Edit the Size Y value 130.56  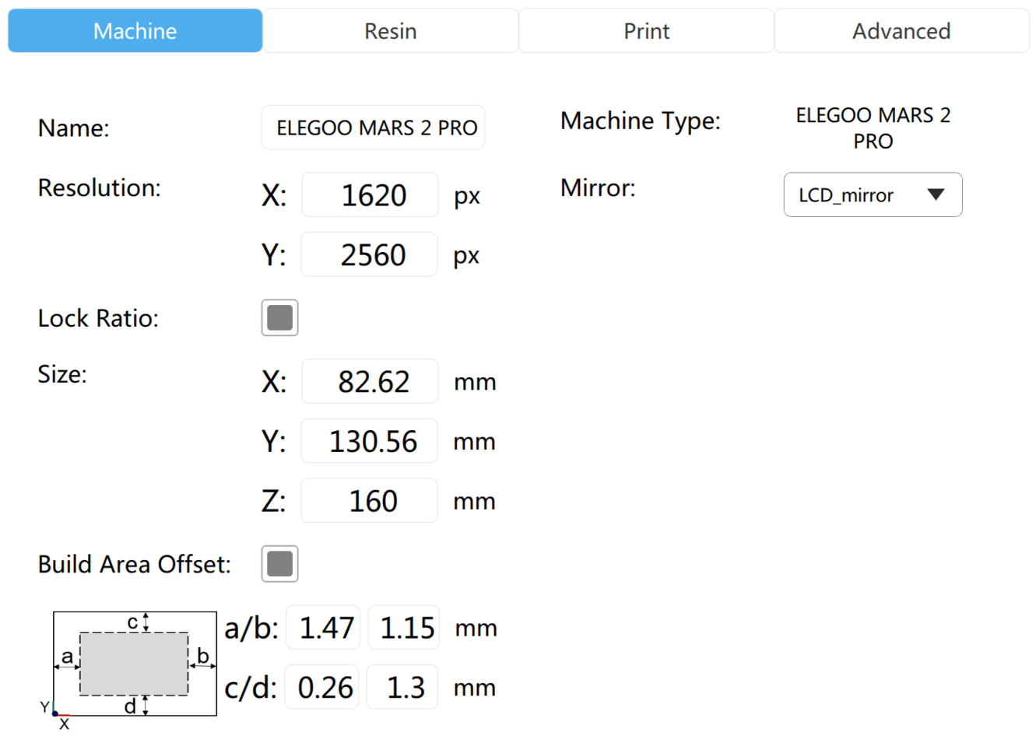(370, 441)
